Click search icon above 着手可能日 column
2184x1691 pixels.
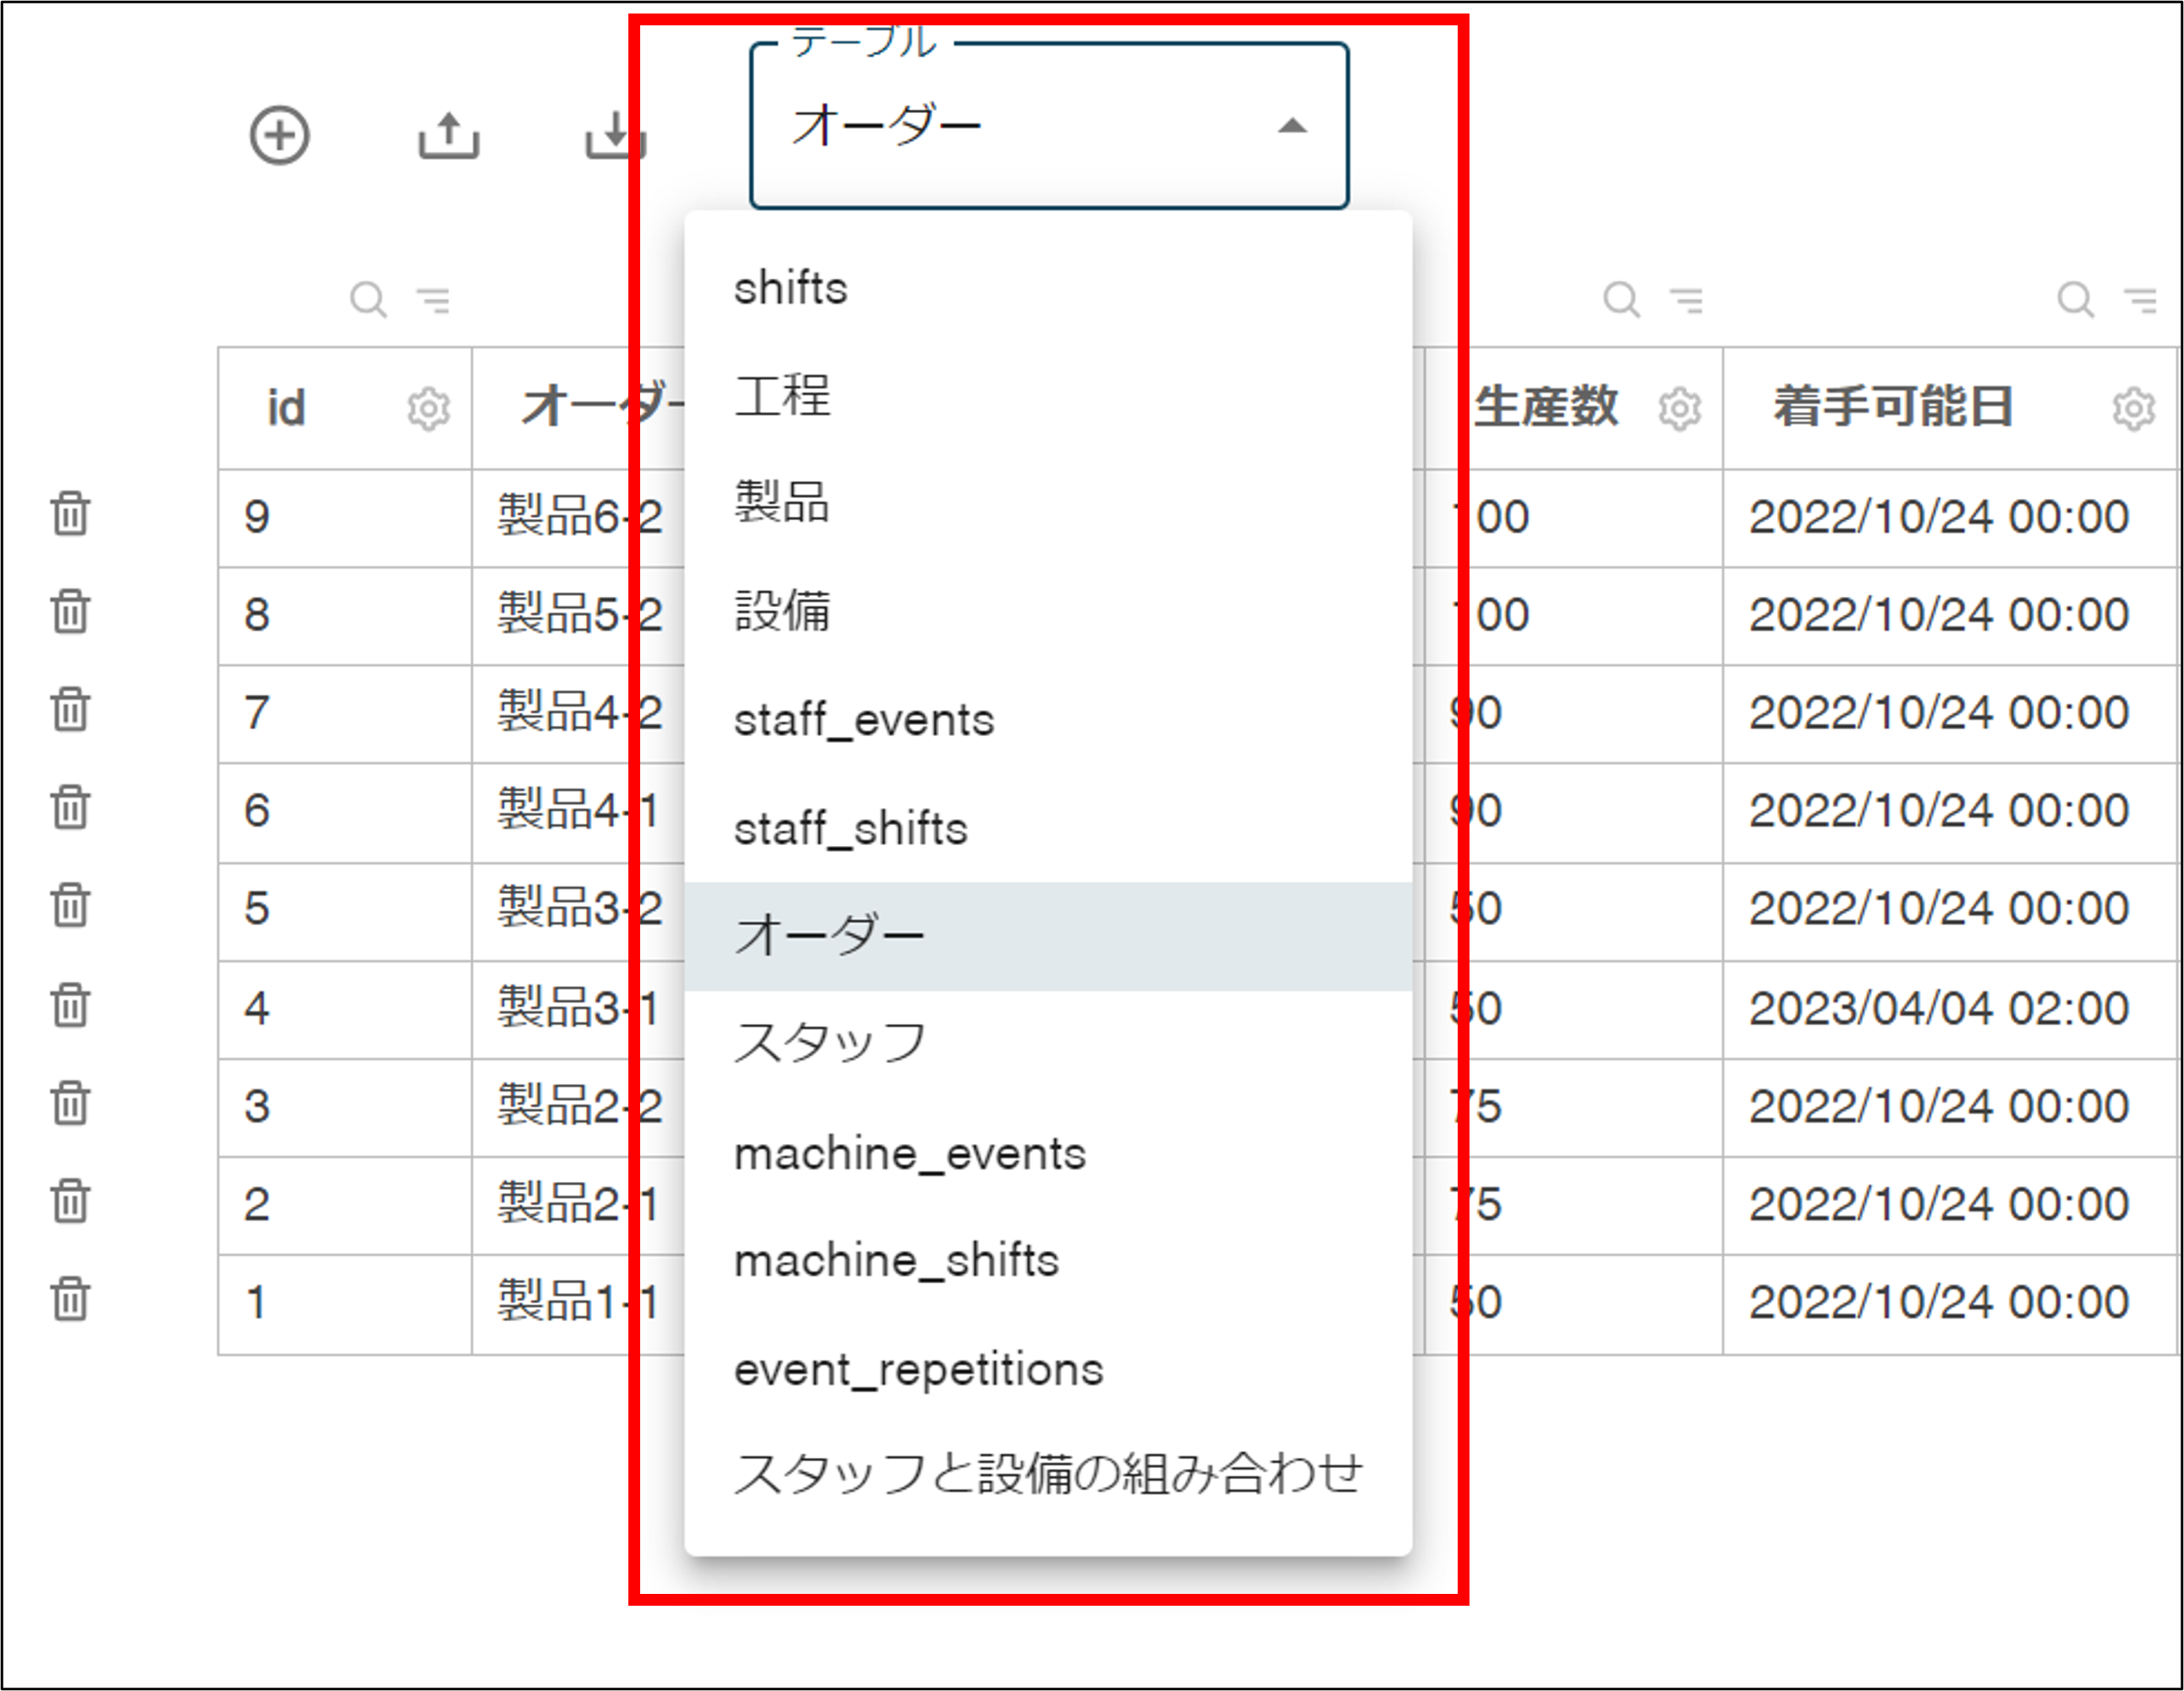[x=2075, y=299]
